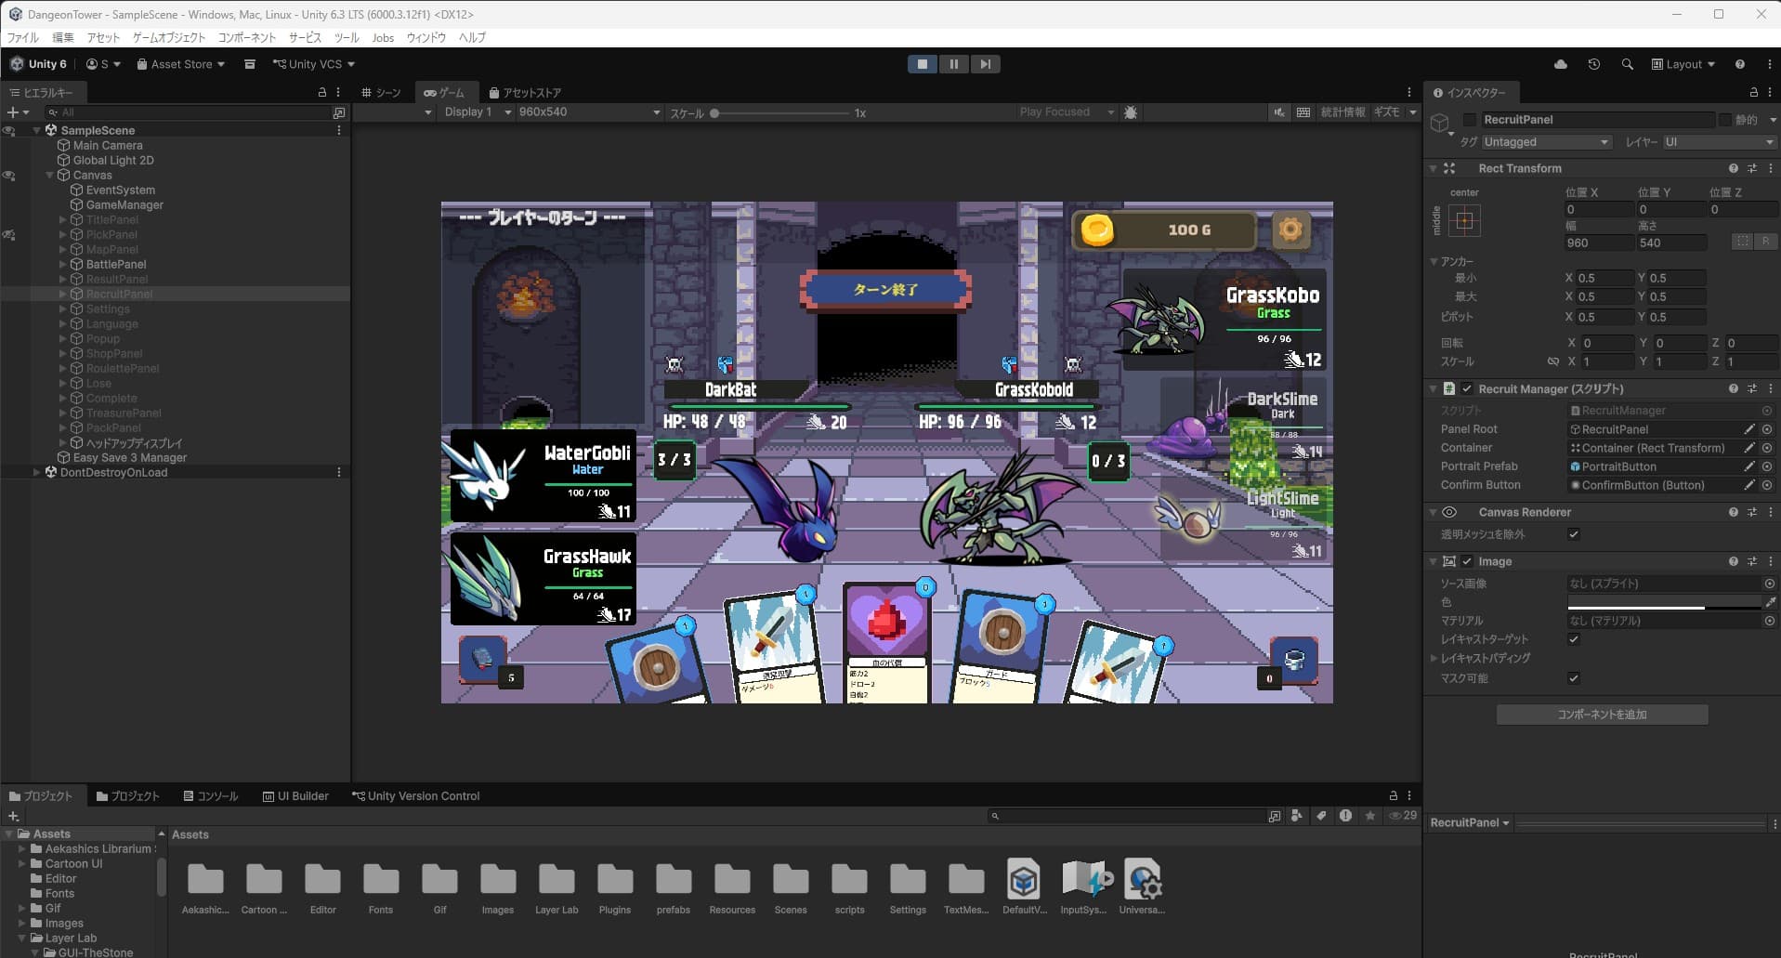Open the Inspector panel more-options menu
Image resolution: width=1781 pixels, height=958 pixels.
coord(1770,93)
